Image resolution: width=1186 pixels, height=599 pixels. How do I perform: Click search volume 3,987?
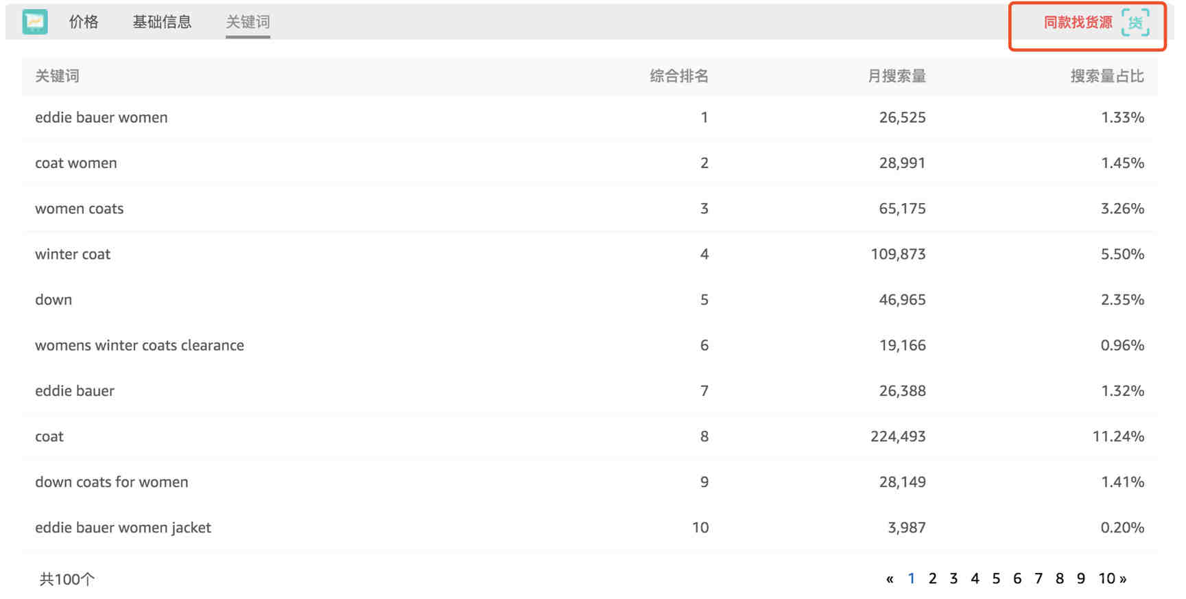click(907, 528)
